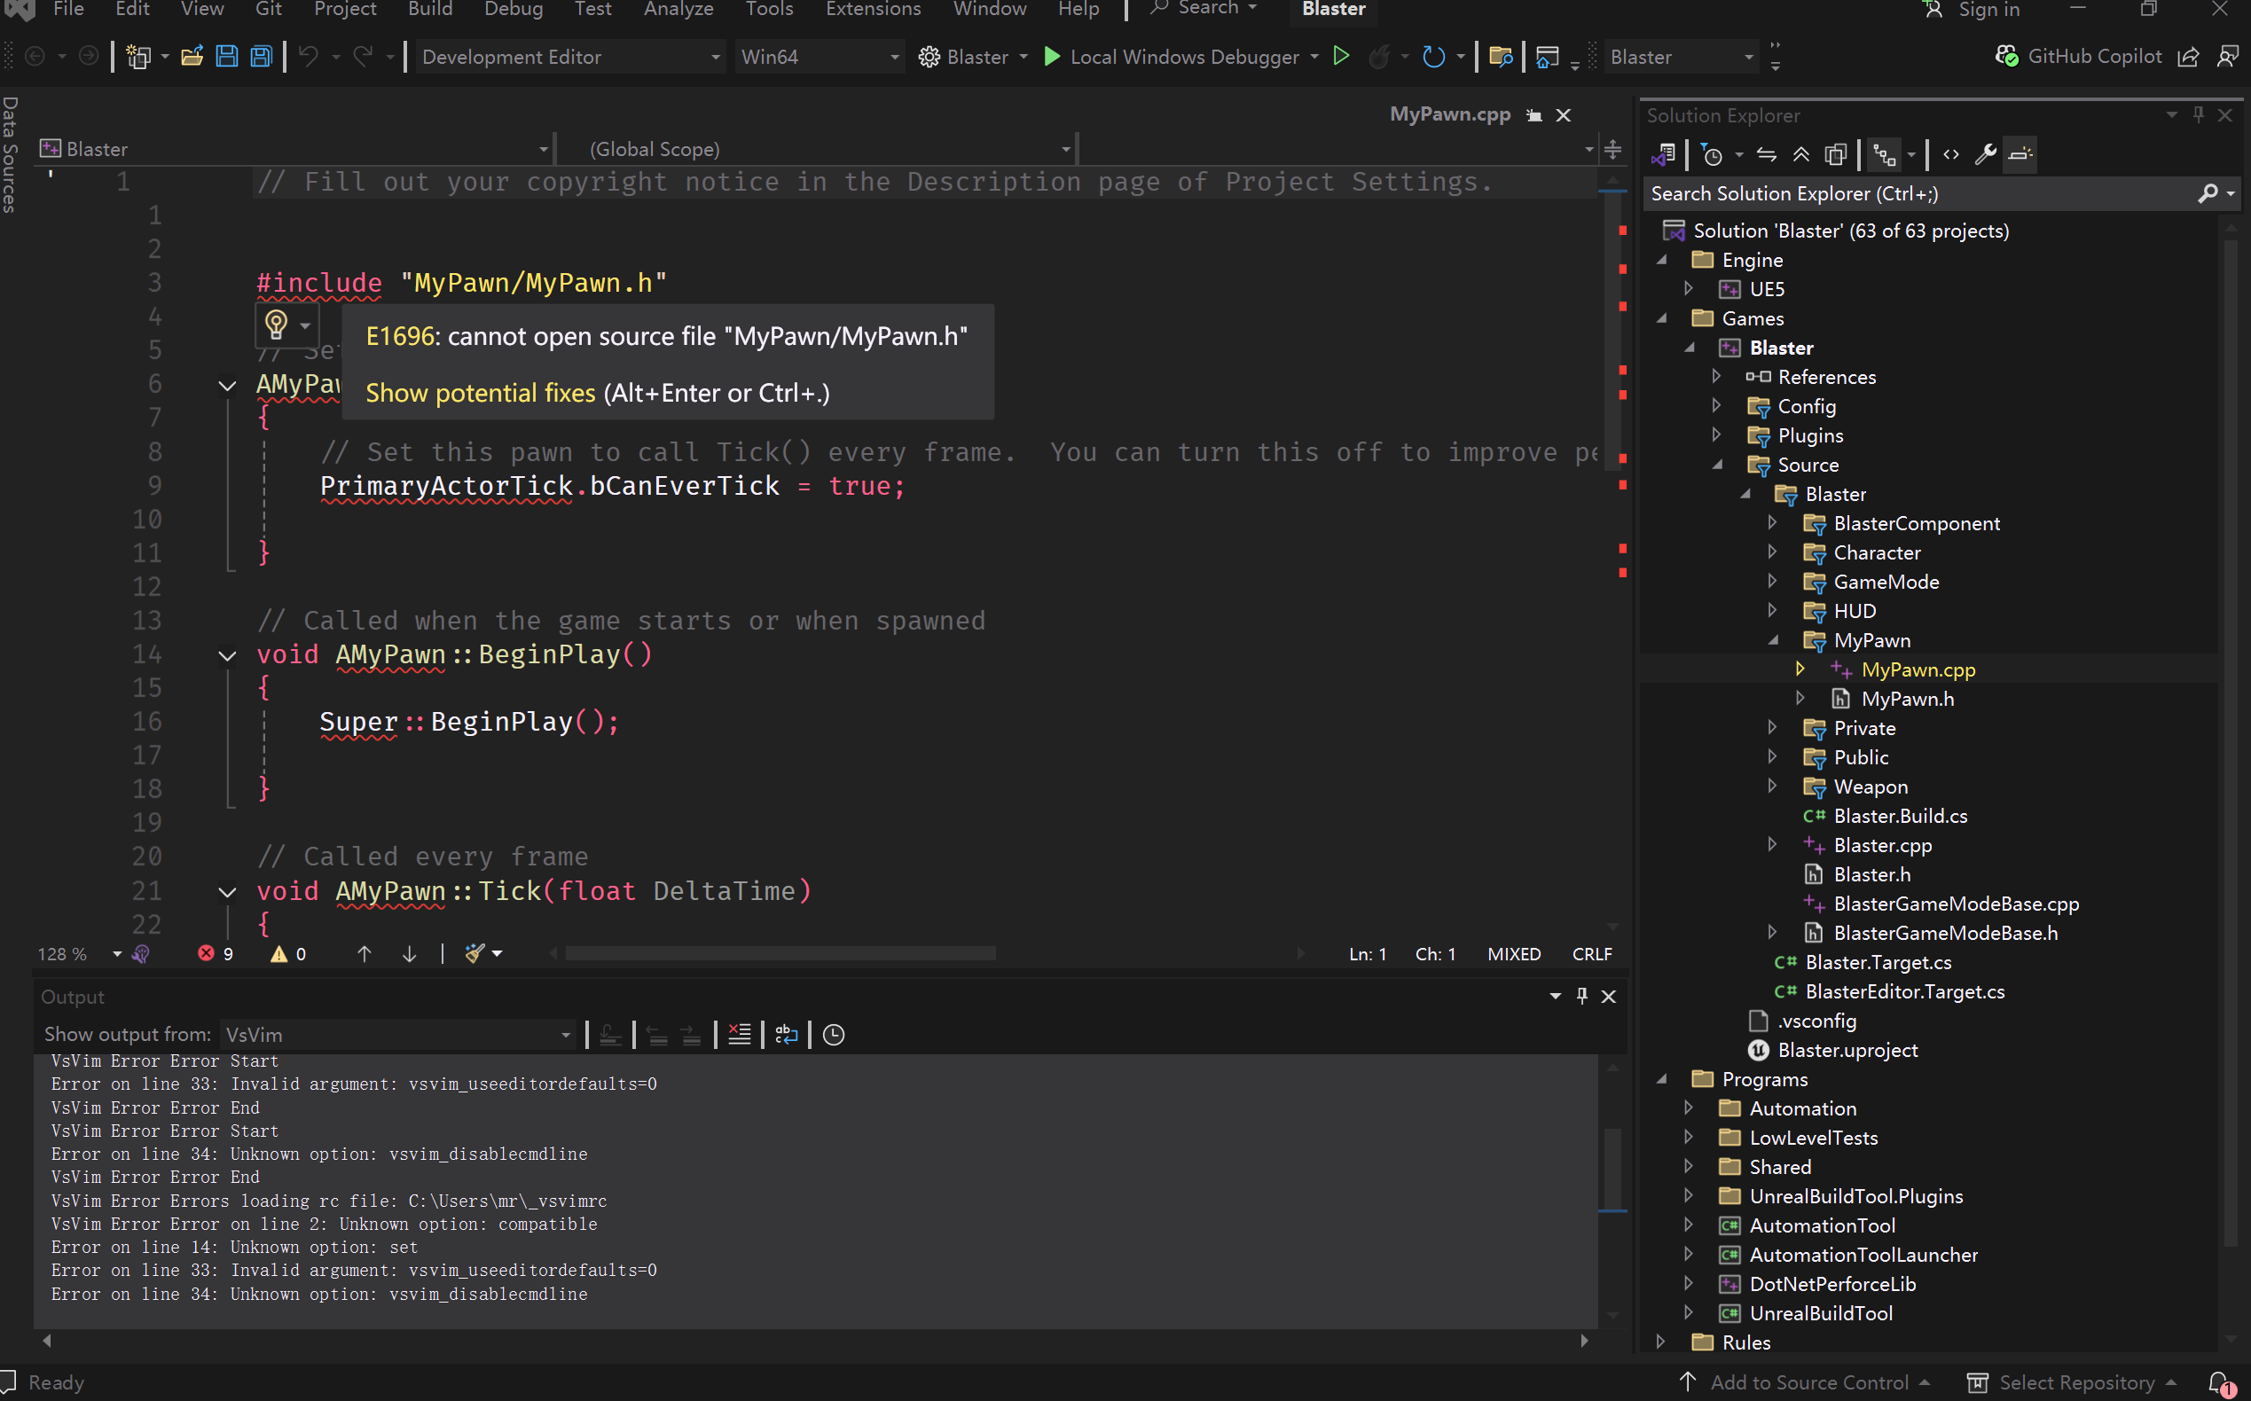The image size is (2251, 1401).
Task: Click Sign in button
Action: tap(1972, 9)
